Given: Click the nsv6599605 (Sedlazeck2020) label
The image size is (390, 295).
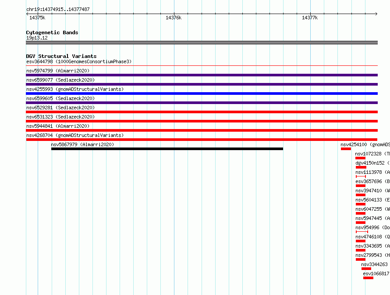Looking at the screenshot, I should pos(60,98).
